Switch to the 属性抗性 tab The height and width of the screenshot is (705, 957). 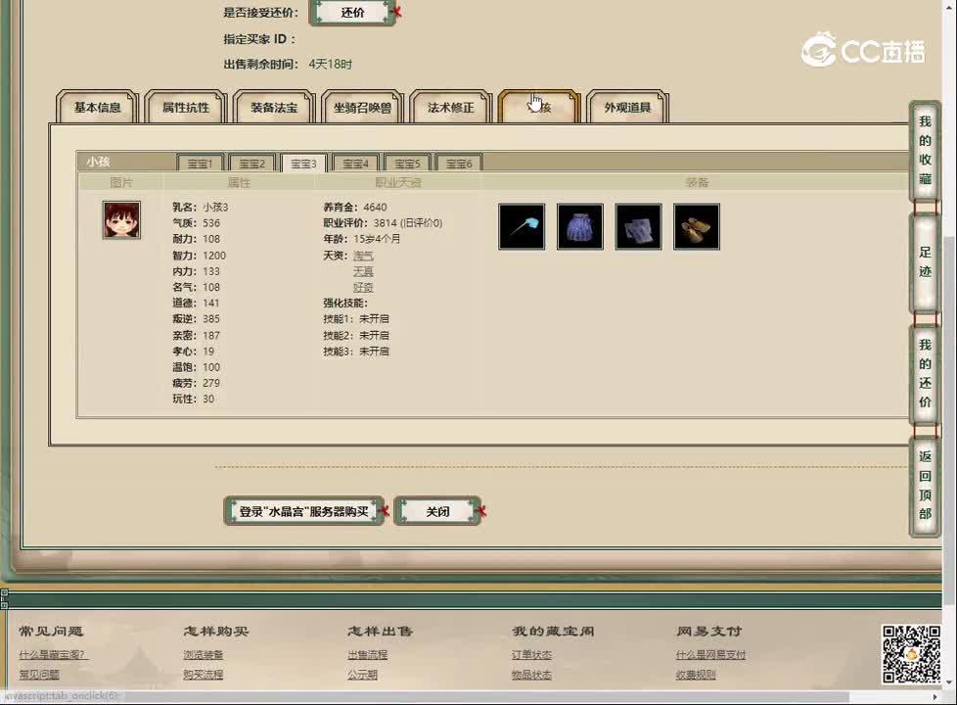tap(186, 108)
